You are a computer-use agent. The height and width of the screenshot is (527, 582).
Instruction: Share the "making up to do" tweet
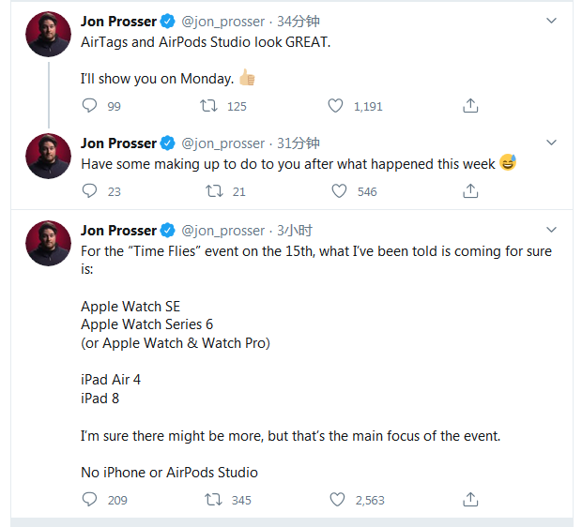tap(471, 191)
